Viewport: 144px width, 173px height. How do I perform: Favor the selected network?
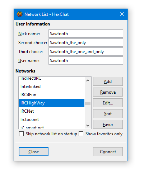click(108, 125)
